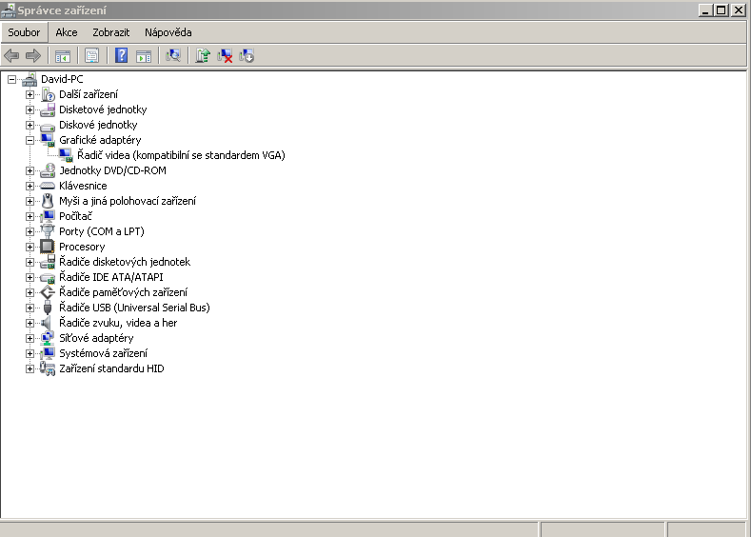
Task: Click the Disketové jednotky floppy icon
Action: pyautogui.click(x=48, y=109)
